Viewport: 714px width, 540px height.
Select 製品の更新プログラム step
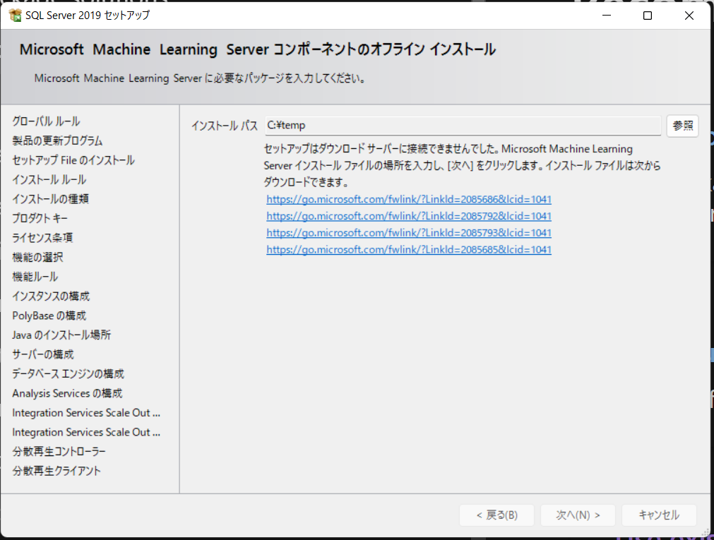point(56,140)
